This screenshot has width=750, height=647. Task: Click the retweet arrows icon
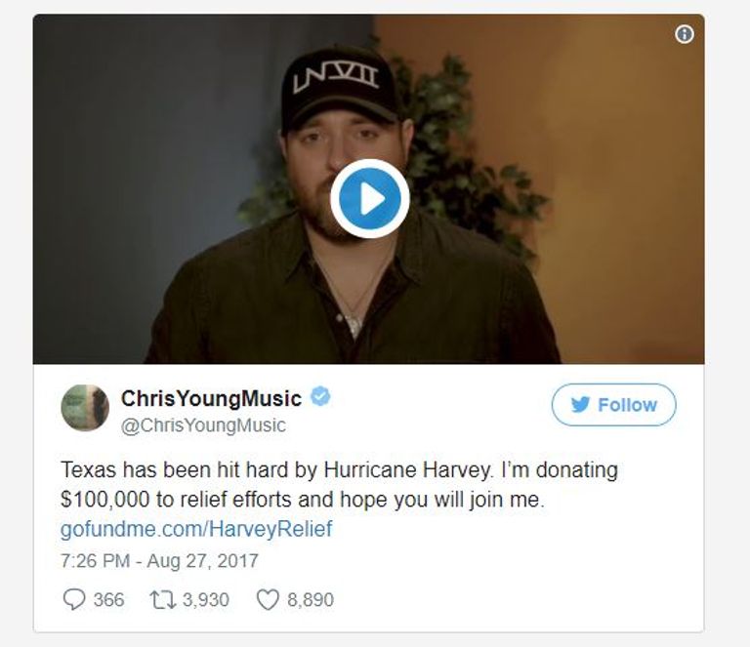pos(163,600)
